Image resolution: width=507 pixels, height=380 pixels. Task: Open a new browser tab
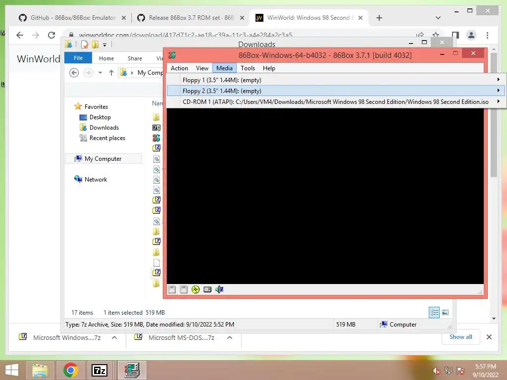click(379, 18)
